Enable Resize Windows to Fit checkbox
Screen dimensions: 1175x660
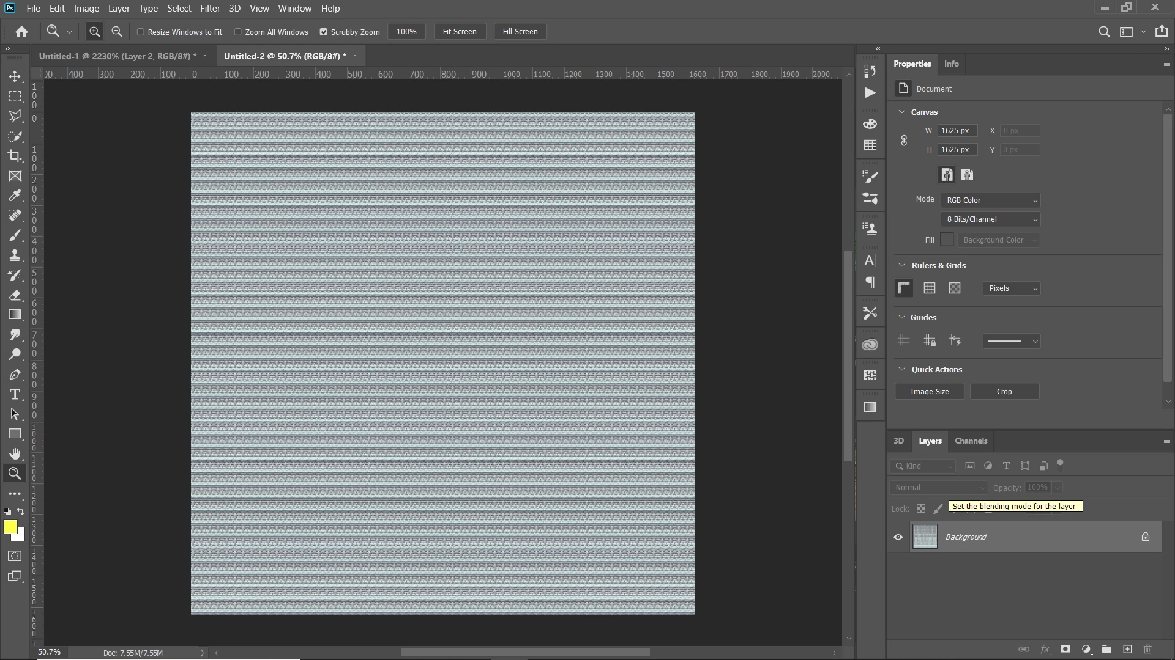(x=141, y=32)
